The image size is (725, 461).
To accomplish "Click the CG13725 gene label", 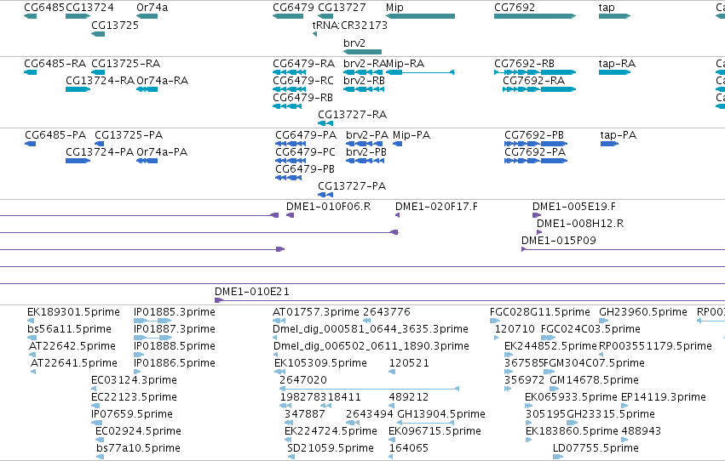I will tap(115, 26).
